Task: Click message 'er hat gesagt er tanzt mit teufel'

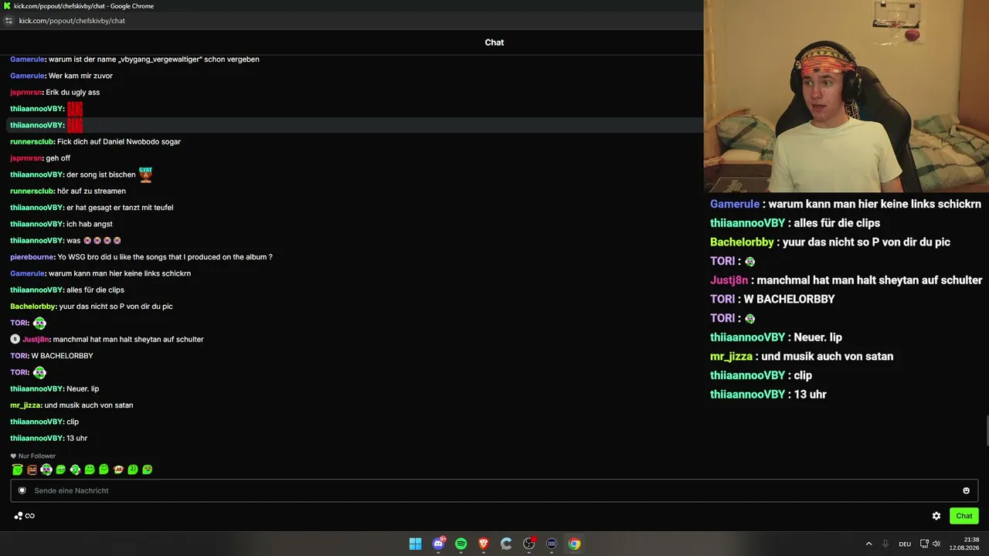Action: (120, 208)
